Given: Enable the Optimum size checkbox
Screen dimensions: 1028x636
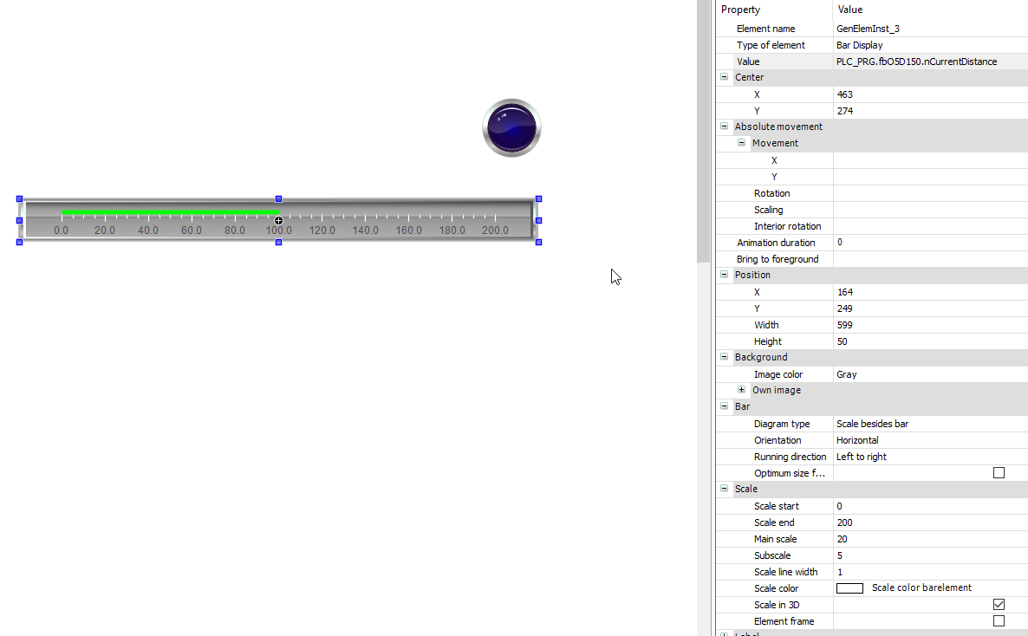Looking at the screenshot, I should 999,473.
